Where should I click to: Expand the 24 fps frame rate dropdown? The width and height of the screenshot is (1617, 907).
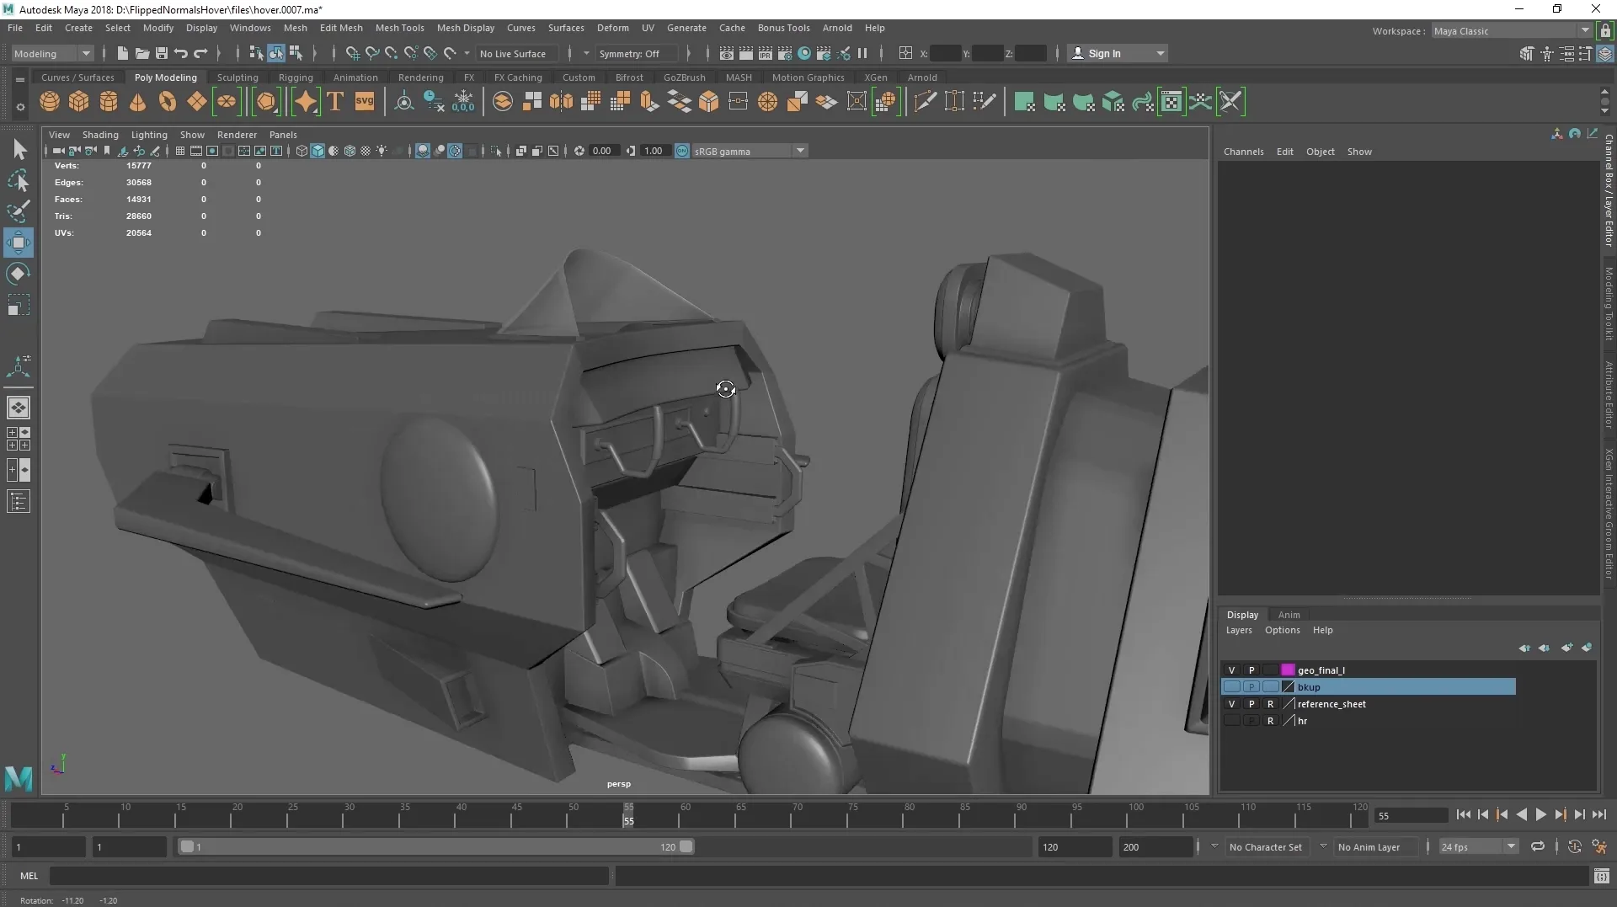1478,847
